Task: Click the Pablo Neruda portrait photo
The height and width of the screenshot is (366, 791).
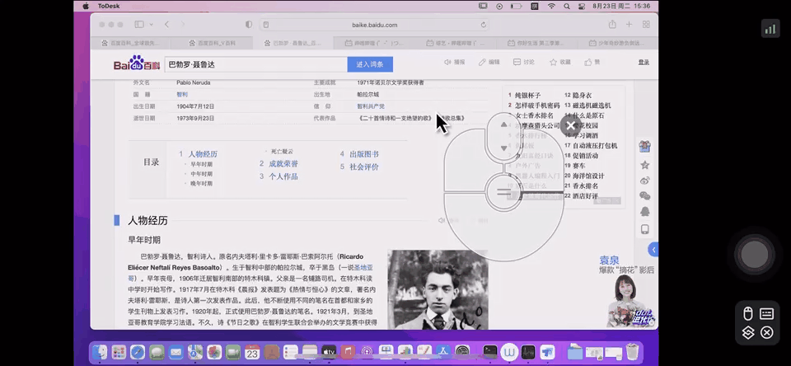Action: (x=438, y=290)
